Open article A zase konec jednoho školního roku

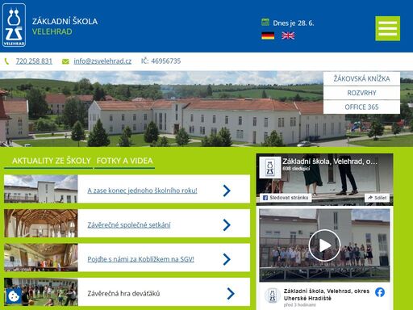(x=142, y=191)
